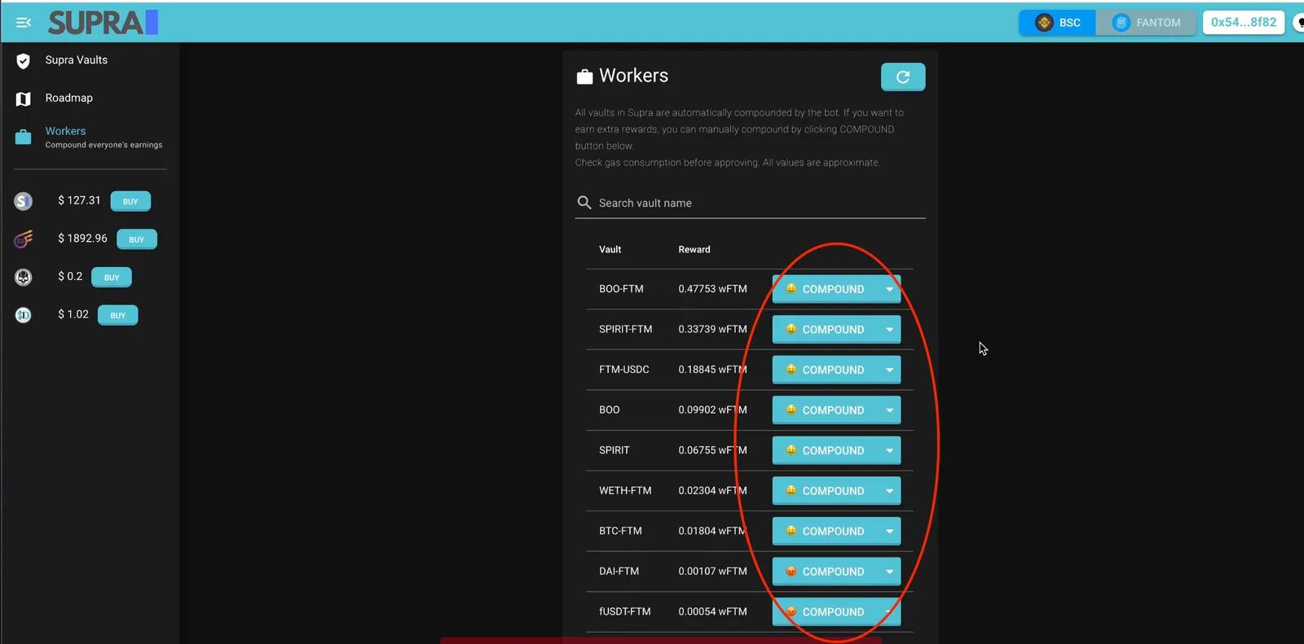Compound the BTC-FTM vault
This screenshot has height=644, width=1304.
[825, 531]
